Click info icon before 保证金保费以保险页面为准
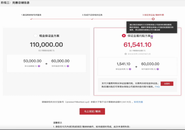Image resolution: width=185 pixels, height=130 pixels. [126, 54]
